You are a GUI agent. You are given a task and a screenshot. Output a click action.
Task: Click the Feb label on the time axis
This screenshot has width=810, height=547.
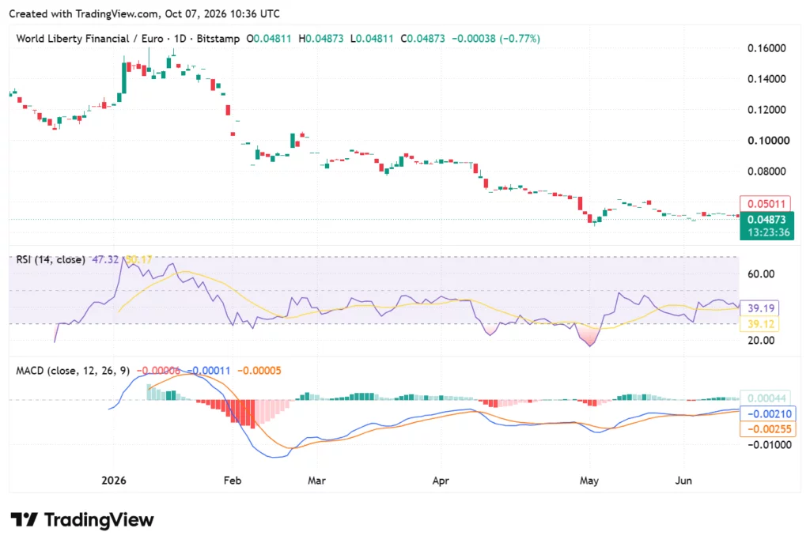(233, 481)
